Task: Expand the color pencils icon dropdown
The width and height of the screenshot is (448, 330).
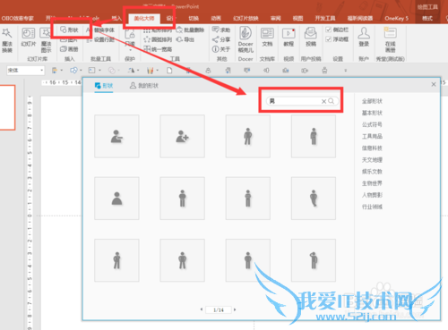Action: 158,71
